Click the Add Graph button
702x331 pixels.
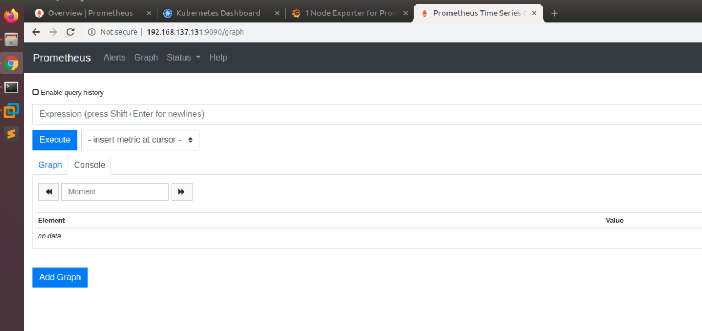[60, 277]
